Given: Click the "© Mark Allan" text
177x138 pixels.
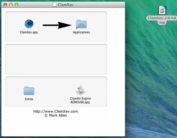Looking at the screenshot, I should coord(56,115).
